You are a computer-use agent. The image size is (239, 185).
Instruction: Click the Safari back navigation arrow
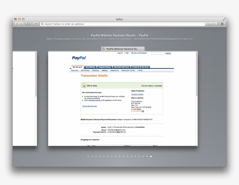click(x=17, y=24)
